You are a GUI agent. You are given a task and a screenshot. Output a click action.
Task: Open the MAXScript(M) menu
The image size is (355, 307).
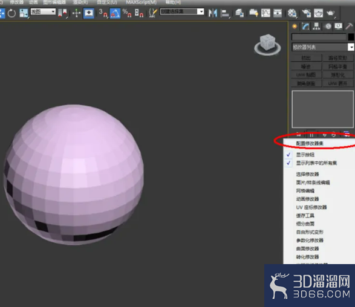pos(142,2)
